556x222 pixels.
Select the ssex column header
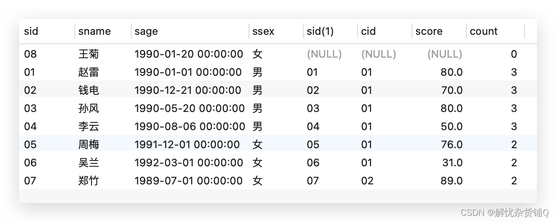[264, 31]
